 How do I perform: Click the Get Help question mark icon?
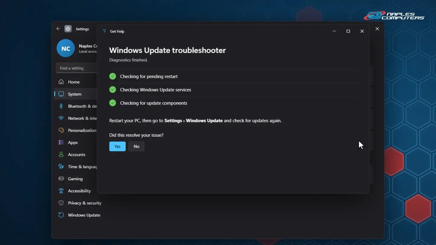[104, 31]
